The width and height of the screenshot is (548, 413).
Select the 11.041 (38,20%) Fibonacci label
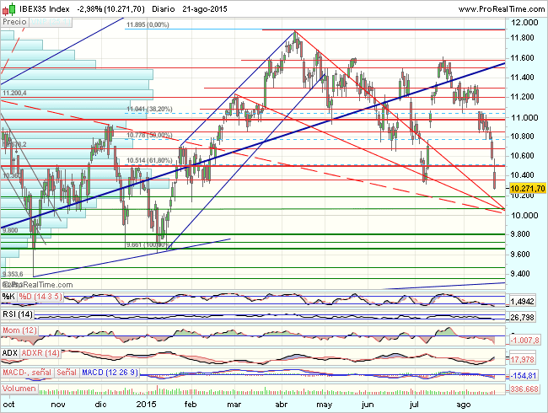click(x=149, y=109)
